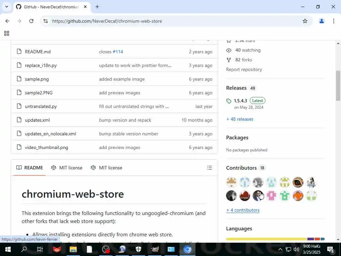Screen dimensions: 341x256
Task: Open kevin-ferrier contributor avatar under cursor
Action: pyautogui.click(x=258, y=195)
